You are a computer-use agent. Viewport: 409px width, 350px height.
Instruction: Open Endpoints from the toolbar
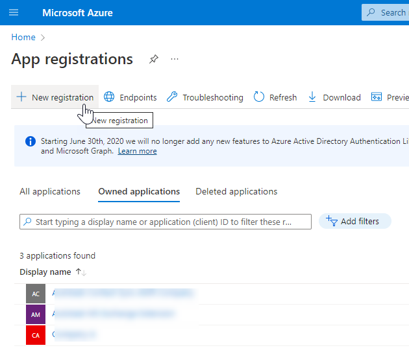[130, 97]
